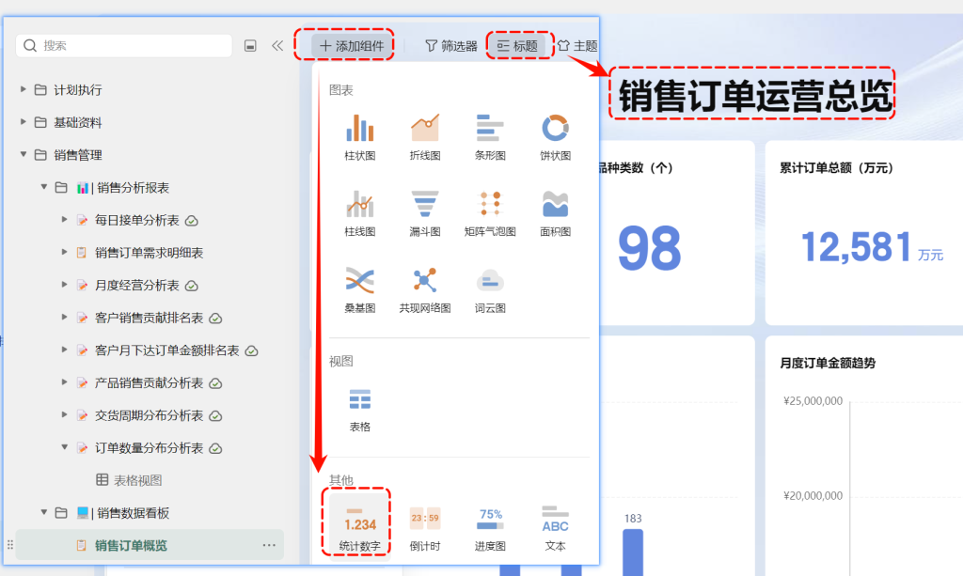Image resolution: width=963 pixels, height=576 pixels.
Task: Choose the 漏斗图 funnel chart icon
Action: (425, 204)
